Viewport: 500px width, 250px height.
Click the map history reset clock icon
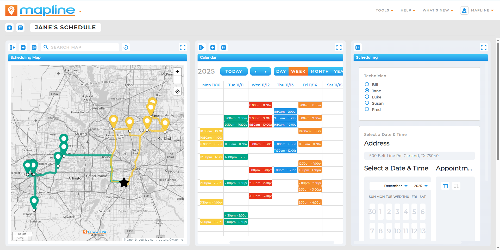pos(126,47)
